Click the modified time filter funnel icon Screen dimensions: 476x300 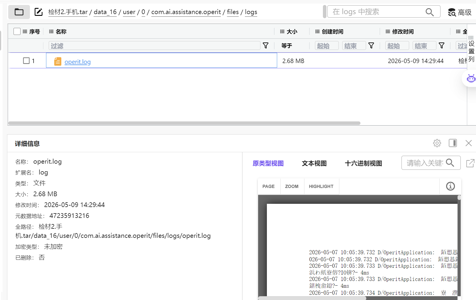pos(442,45)
